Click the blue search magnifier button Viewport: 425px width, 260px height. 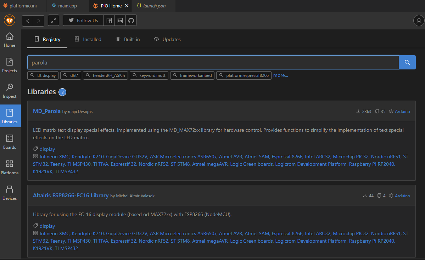(x=407, y=62)
